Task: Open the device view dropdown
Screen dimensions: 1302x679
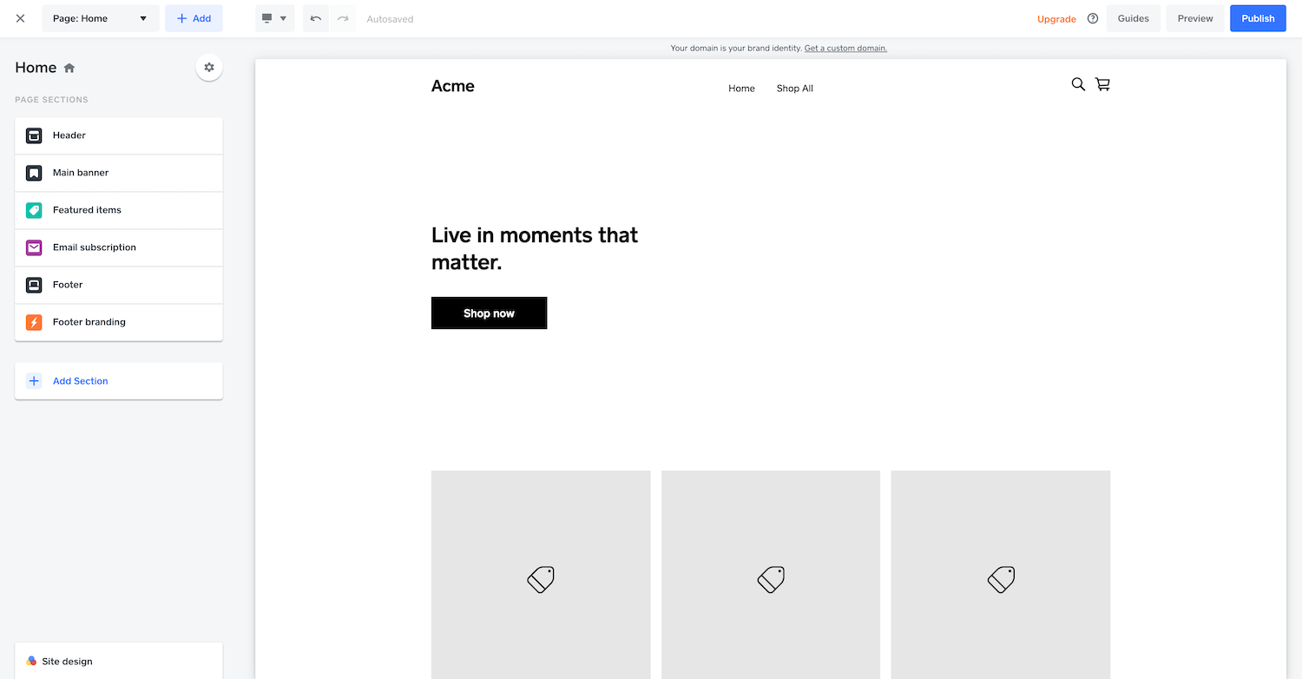Action: click(x=274, y=18)
